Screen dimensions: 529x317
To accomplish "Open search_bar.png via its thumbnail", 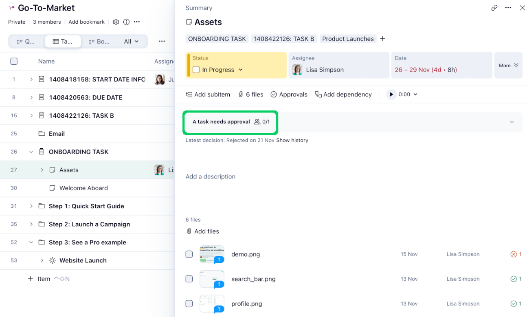I will pyautogui.click(x=212, y=279).
